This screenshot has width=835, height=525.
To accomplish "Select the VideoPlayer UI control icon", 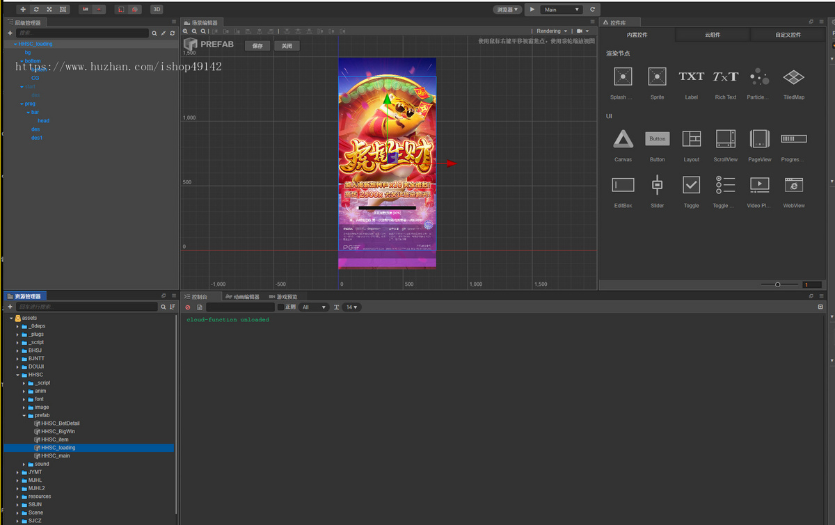I will pyautogui.click(x=759, y=185).
